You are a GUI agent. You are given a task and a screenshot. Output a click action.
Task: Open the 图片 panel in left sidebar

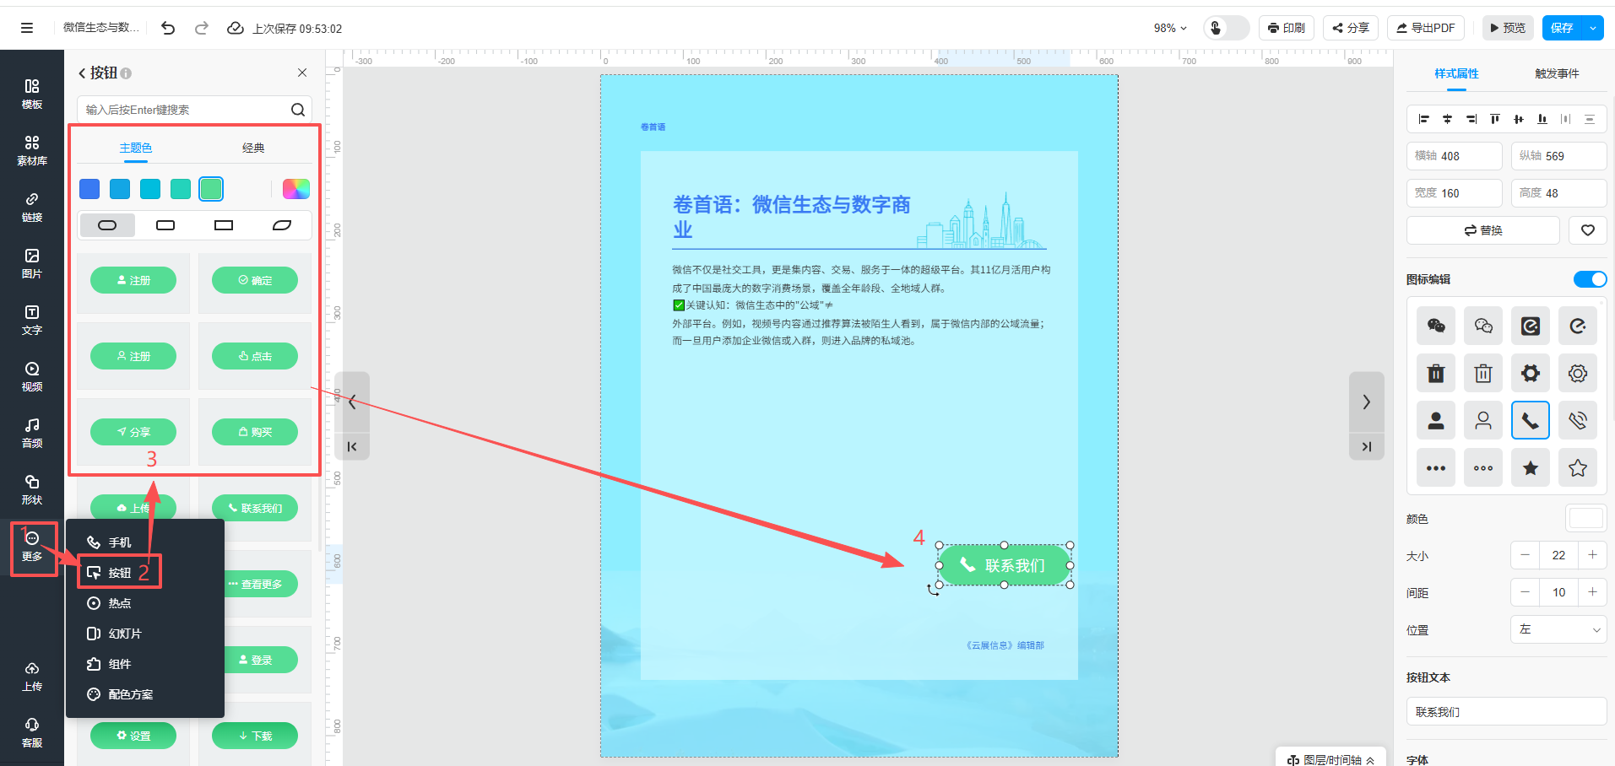coord(32,263)
